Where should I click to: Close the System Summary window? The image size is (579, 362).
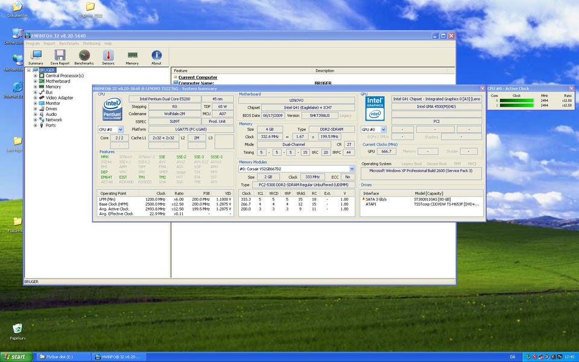pos(482,89)
